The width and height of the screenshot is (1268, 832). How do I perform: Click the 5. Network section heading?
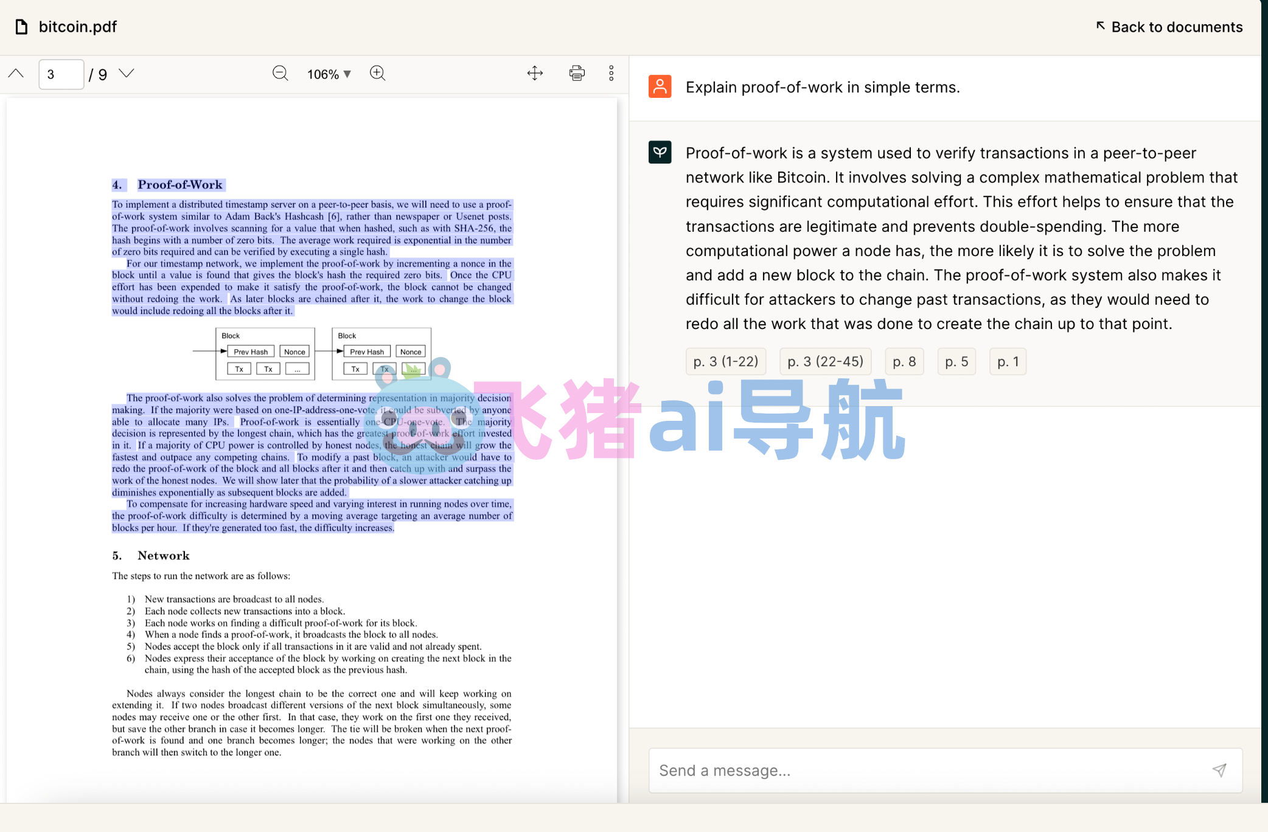click(151, 555)
